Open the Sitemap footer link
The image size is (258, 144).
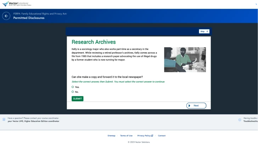(111, 136)
